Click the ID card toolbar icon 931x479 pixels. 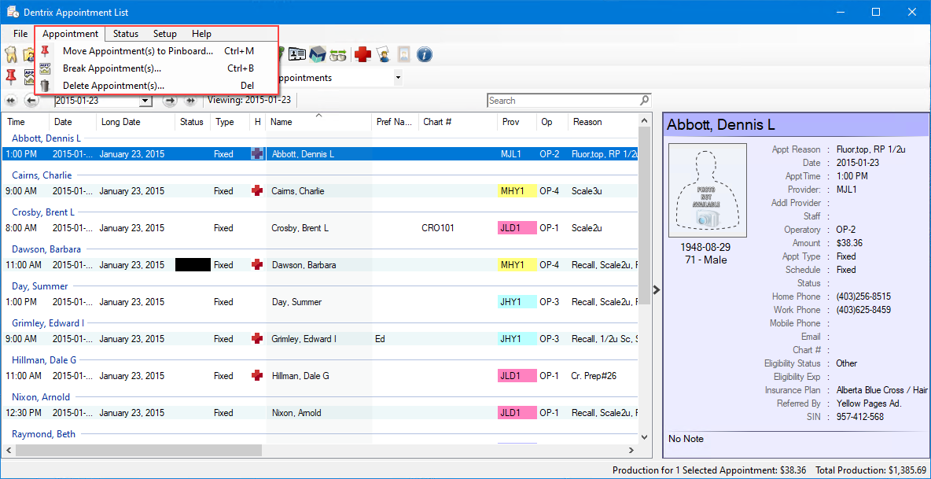click(297, 54)
